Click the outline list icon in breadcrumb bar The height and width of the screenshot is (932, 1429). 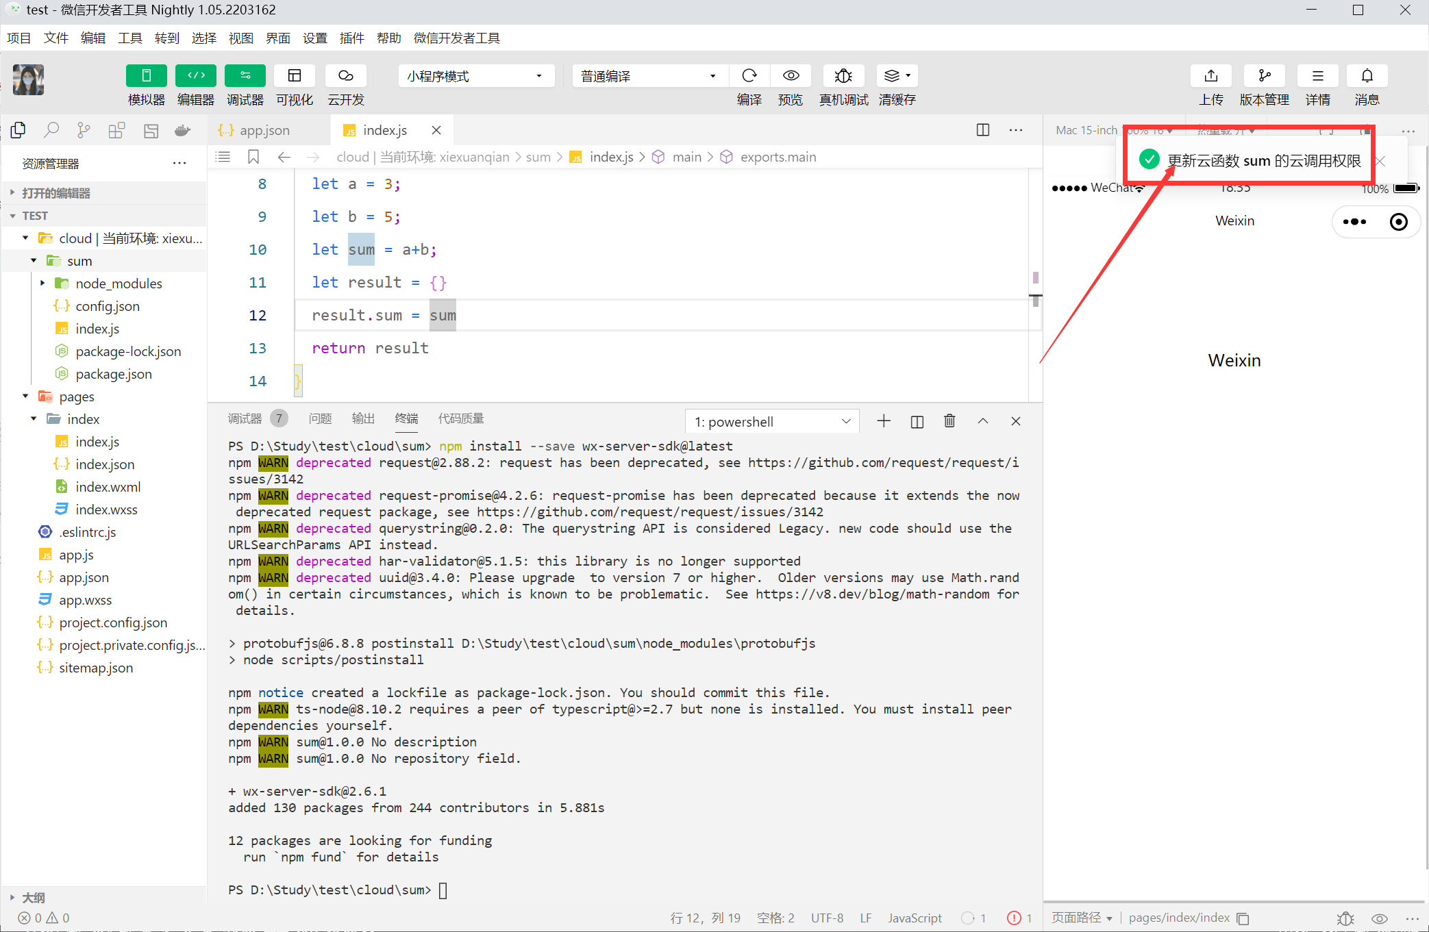[223, 157]
